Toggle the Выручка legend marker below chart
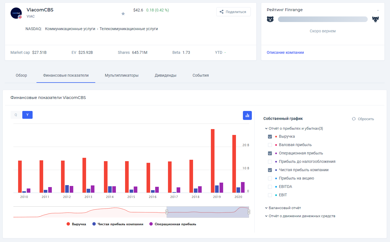 pyautogui.click(x=68, y=224)
